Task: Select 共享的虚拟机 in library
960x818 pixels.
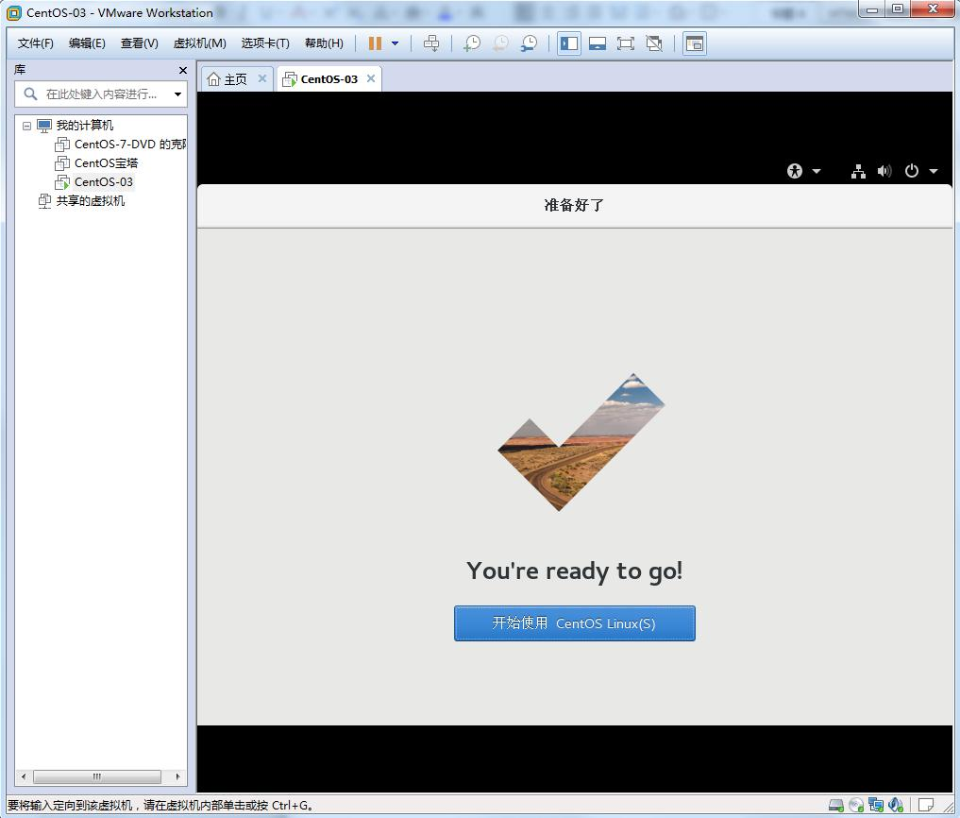Action: pyautogui.click(x=90, y=201)
